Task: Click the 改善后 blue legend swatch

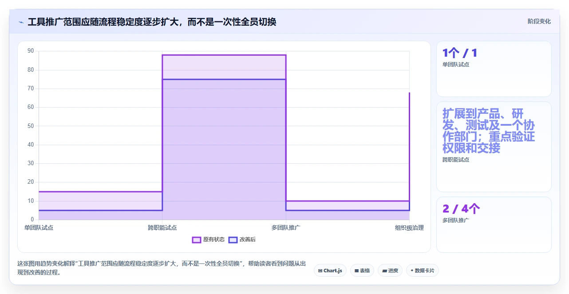Action: coord(233,240)
